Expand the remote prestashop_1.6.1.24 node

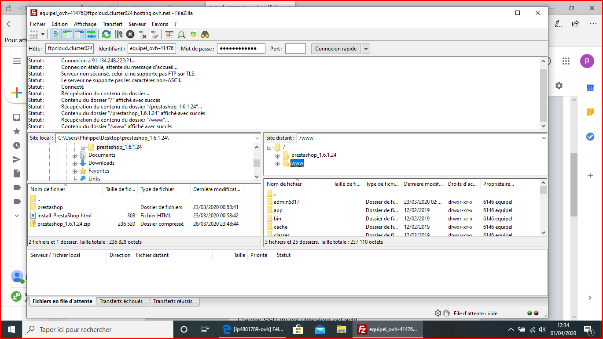[x=278, y=155]
